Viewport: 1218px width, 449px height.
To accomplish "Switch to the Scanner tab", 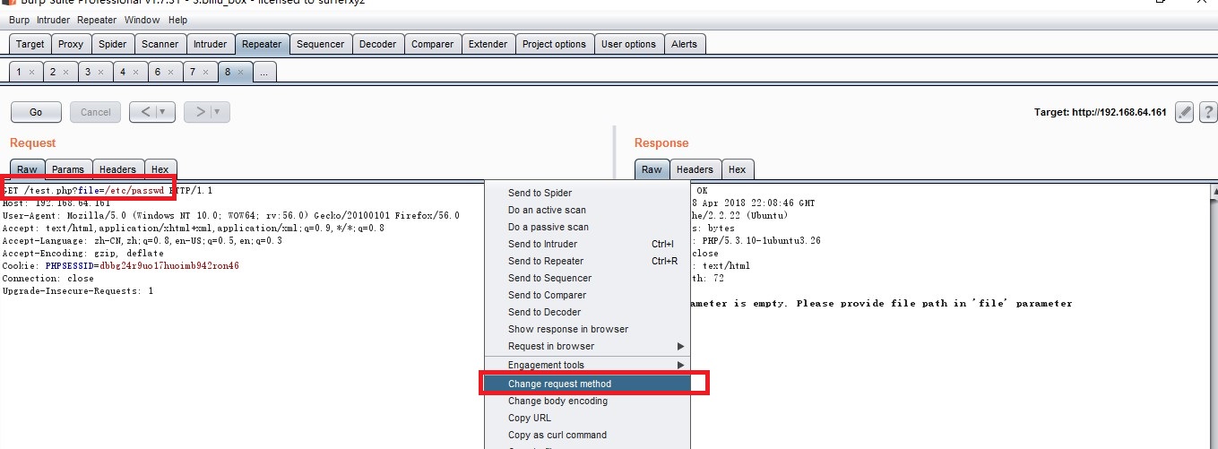I will (160, 44).
